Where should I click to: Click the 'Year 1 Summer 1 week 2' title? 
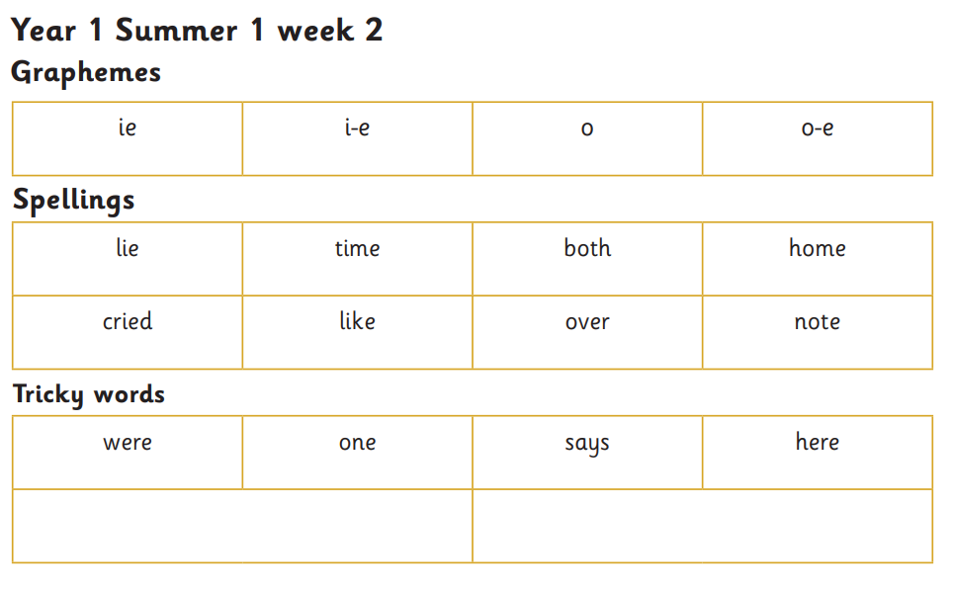tap(197, 30)
